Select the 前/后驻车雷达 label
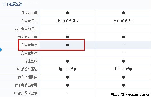151x97 pixels. pos(27,69)
